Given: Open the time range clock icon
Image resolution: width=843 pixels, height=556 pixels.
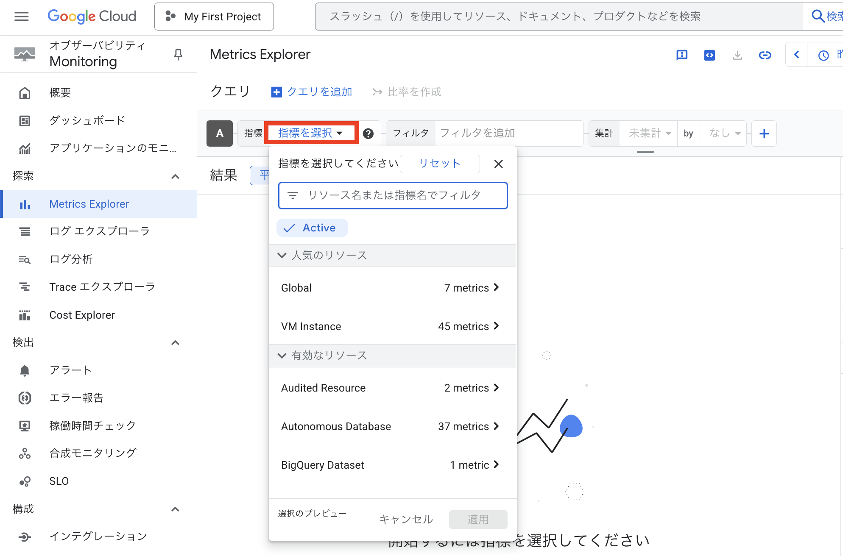Looking at the screenshot, I should coord(823,55).
